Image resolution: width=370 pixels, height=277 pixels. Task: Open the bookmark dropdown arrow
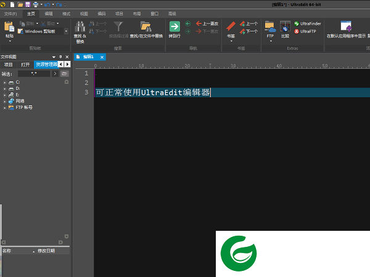point(231,41)
